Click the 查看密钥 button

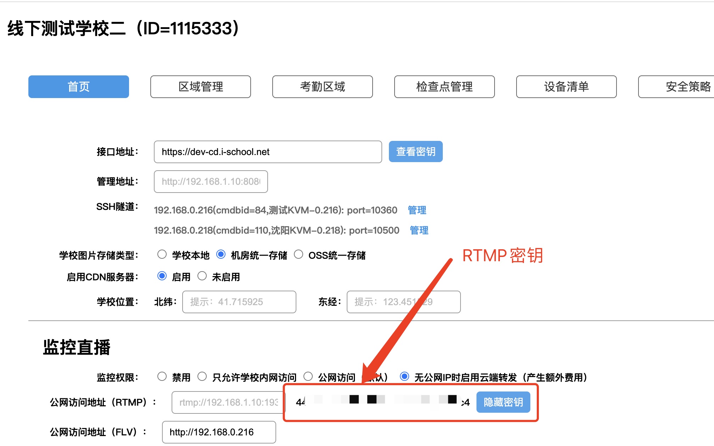[x=415, y=151]
